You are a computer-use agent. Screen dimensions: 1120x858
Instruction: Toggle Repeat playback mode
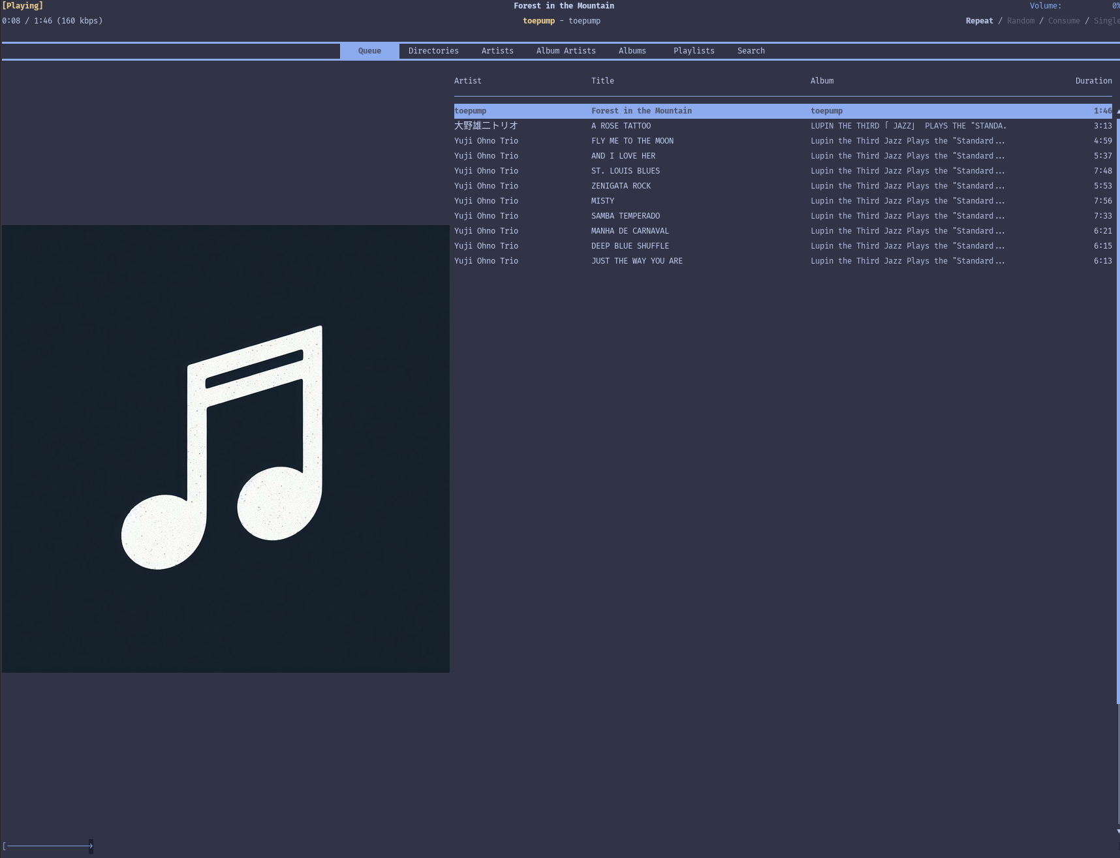(979, 21)
